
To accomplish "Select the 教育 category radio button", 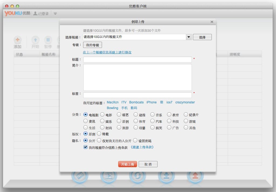I will tap(169, 114).
